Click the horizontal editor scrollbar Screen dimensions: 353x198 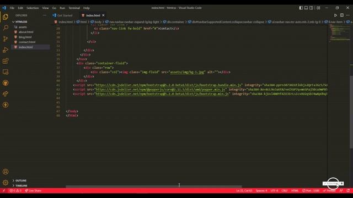coord(154,186)
